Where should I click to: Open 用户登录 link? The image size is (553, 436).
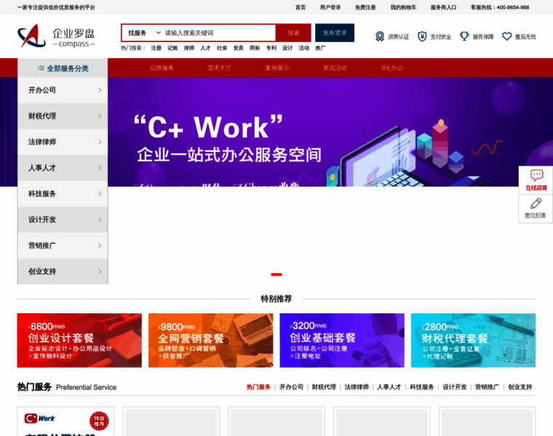330,7
